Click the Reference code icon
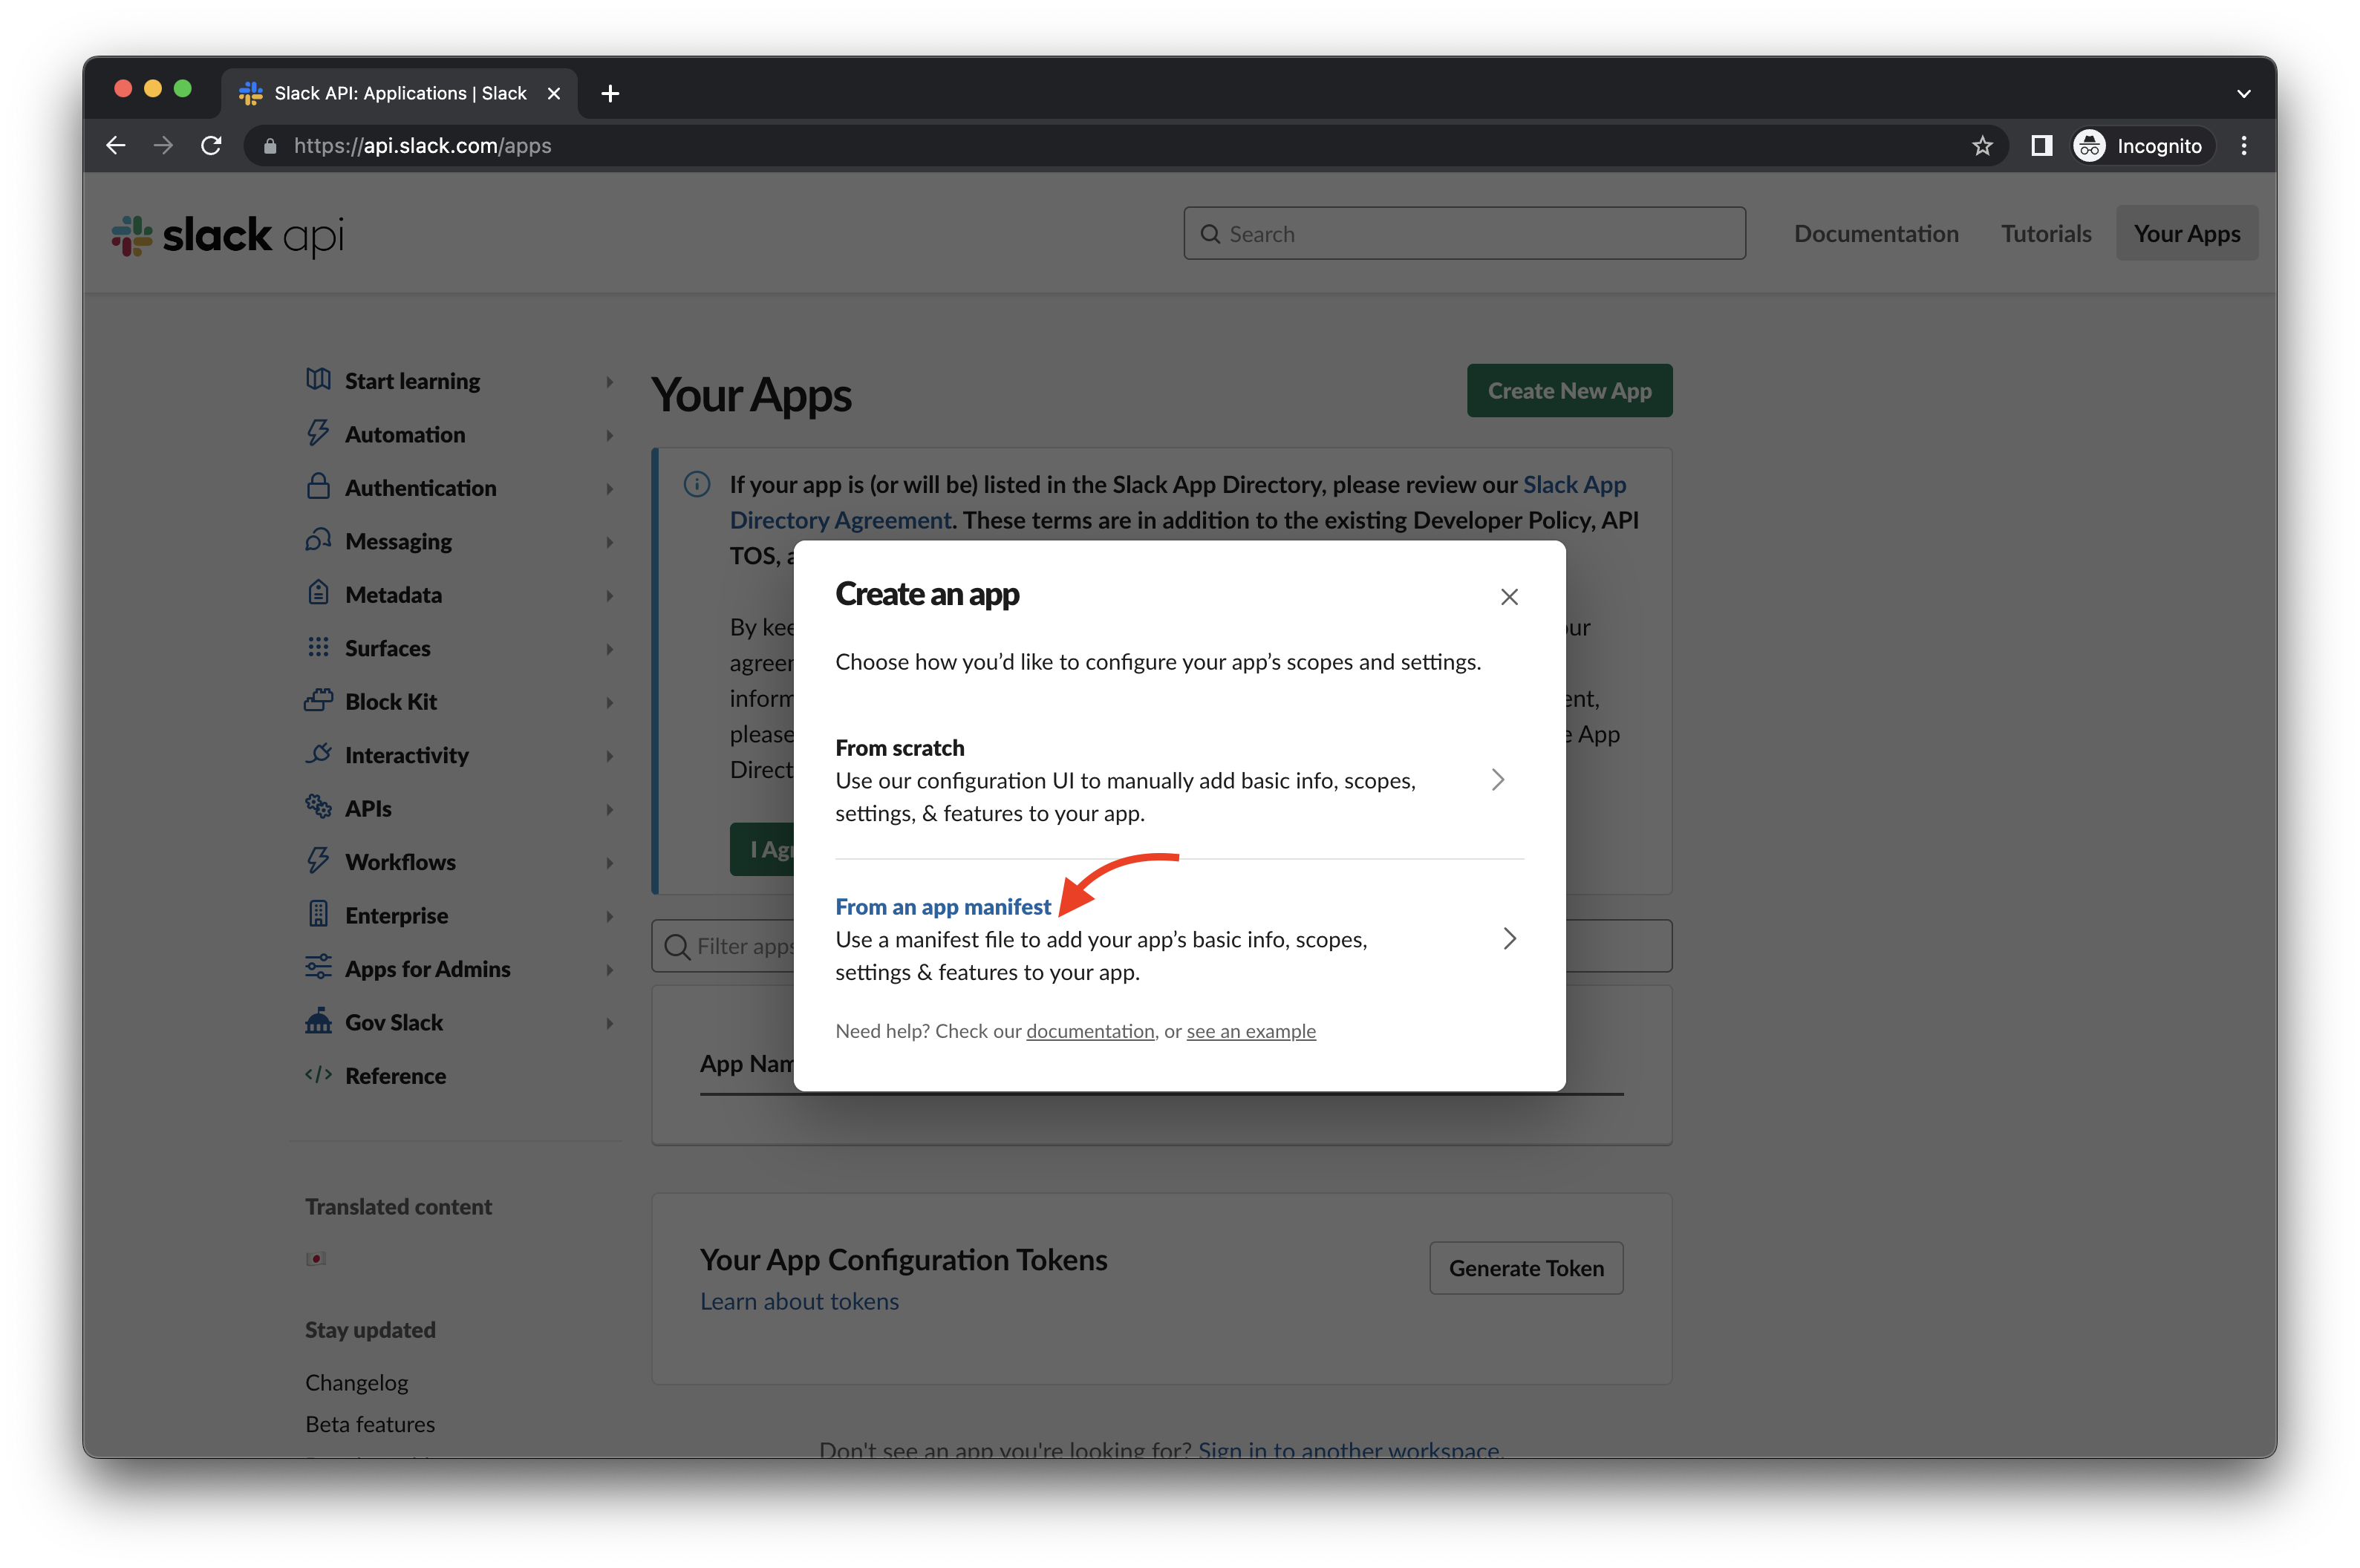This screenshot has width=2360, height=1568. (x=318, y=1074)
